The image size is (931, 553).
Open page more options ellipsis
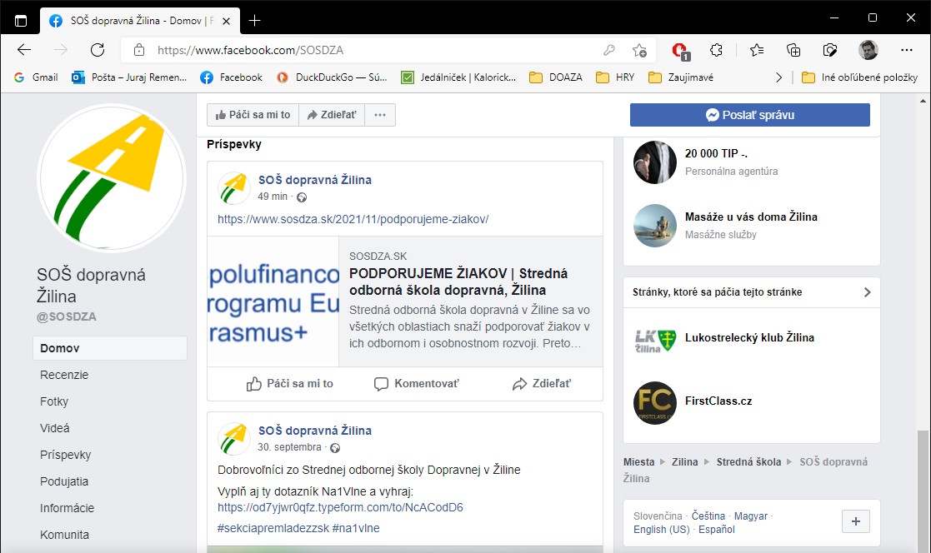click(x=380, y=115)
